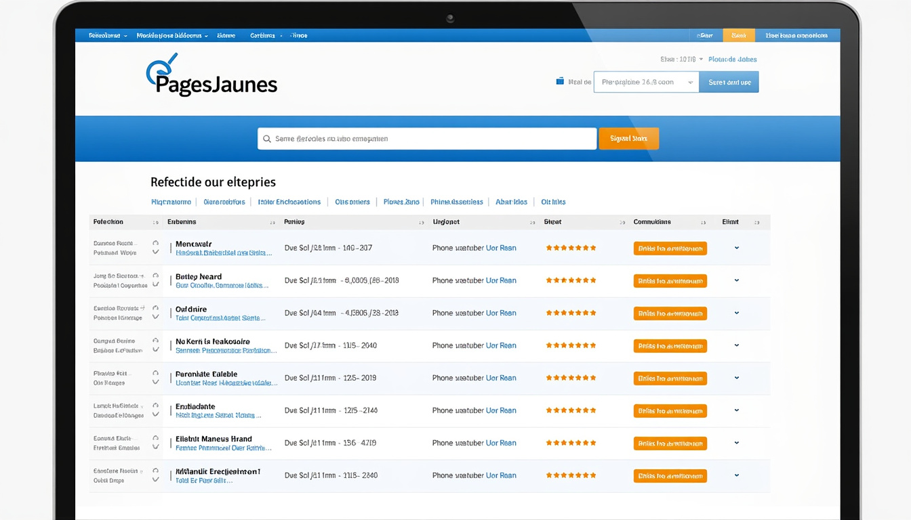Click the blue folder icon beside the dropdown

coord(560,81)
